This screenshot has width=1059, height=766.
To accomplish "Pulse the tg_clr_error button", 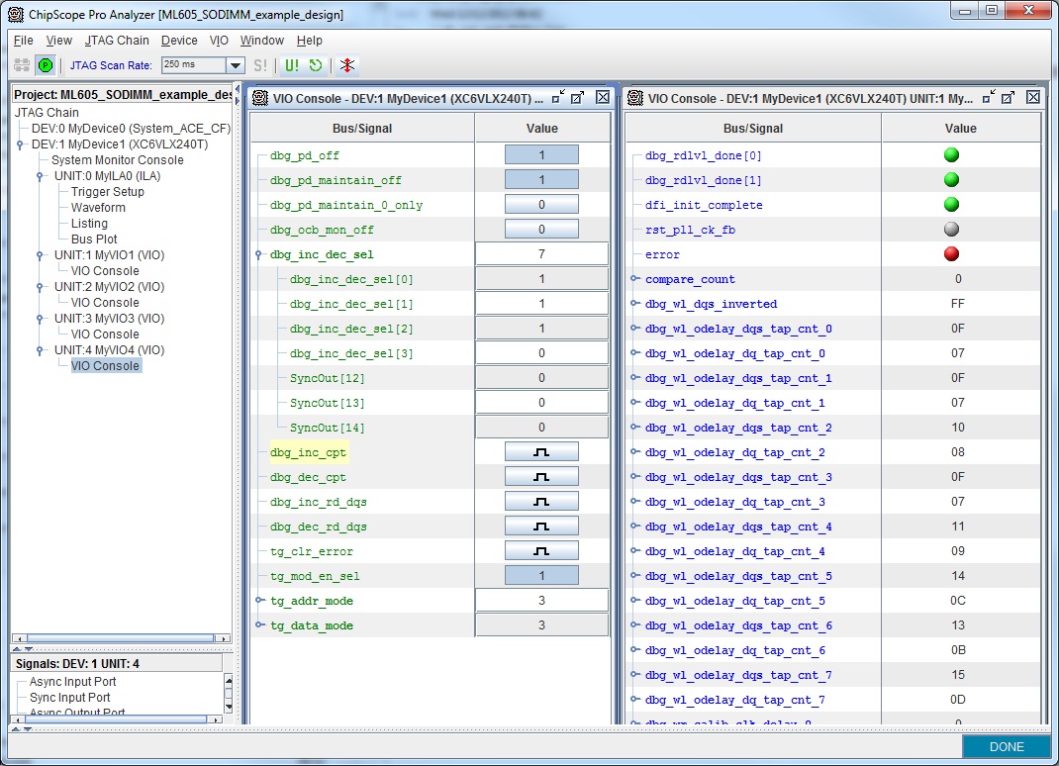I will click(541, 551).
